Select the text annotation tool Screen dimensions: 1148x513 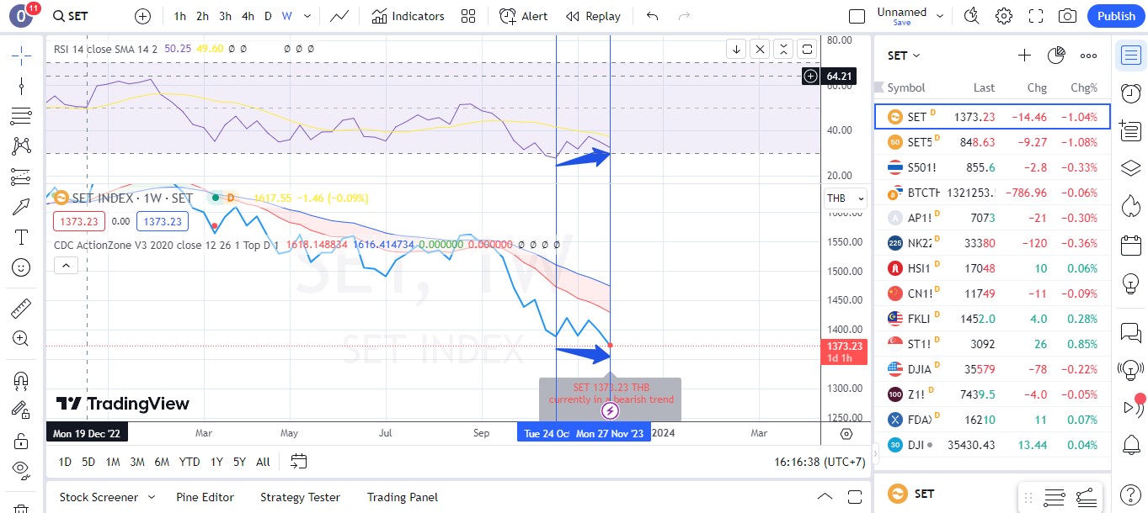click(x=21, y=237)
